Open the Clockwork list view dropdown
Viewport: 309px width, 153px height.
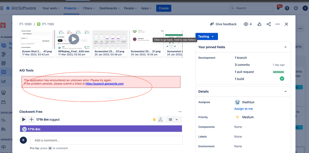pyautogui.click(x=173, y=119)
